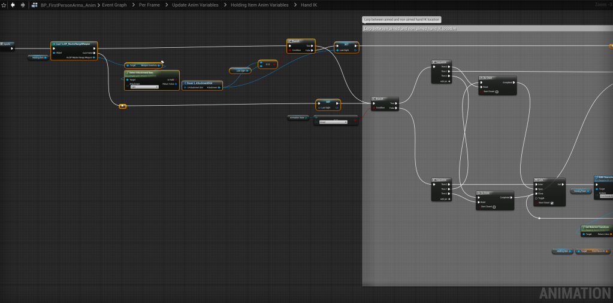Click the Add pin plus on lower Sequence
The image size is (613, 303).
[449, 199]
